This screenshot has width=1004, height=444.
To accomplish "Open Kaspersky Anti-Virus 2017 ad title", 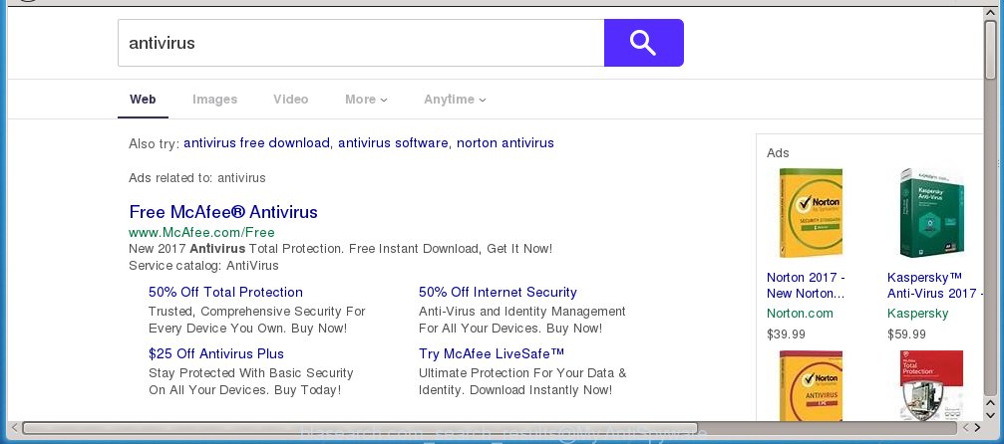I will [933, 286].
